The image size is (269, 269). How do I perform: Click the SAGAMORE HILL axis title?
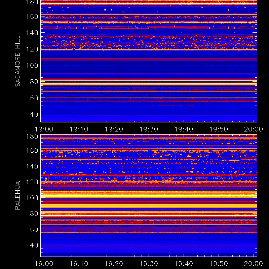pyautogui.click(x=17, y=61)
